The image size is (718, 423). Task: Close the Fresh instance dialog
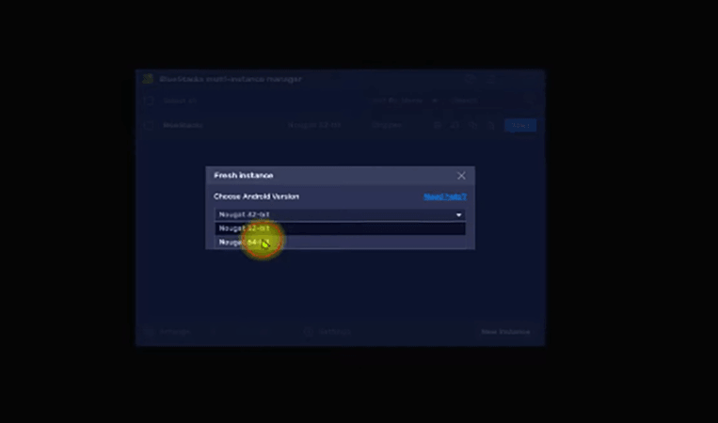click(461, 176)
